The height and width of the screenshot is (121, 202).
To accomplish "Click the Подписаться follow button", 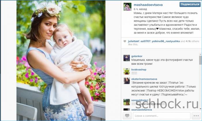I will (x=190, y=4).
